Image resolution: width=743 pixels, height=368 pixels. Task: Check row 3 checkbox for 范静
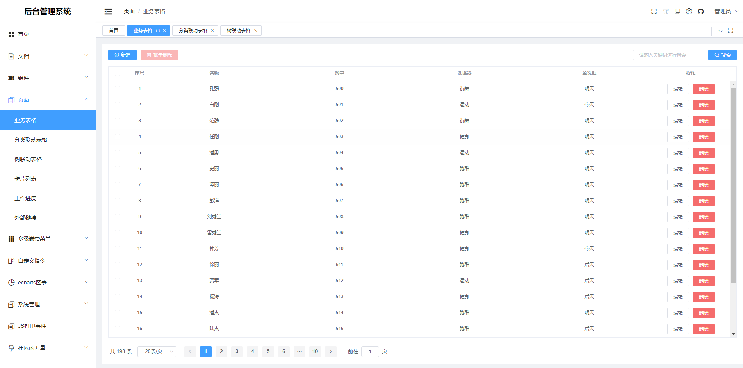click(x=118, y=121)
